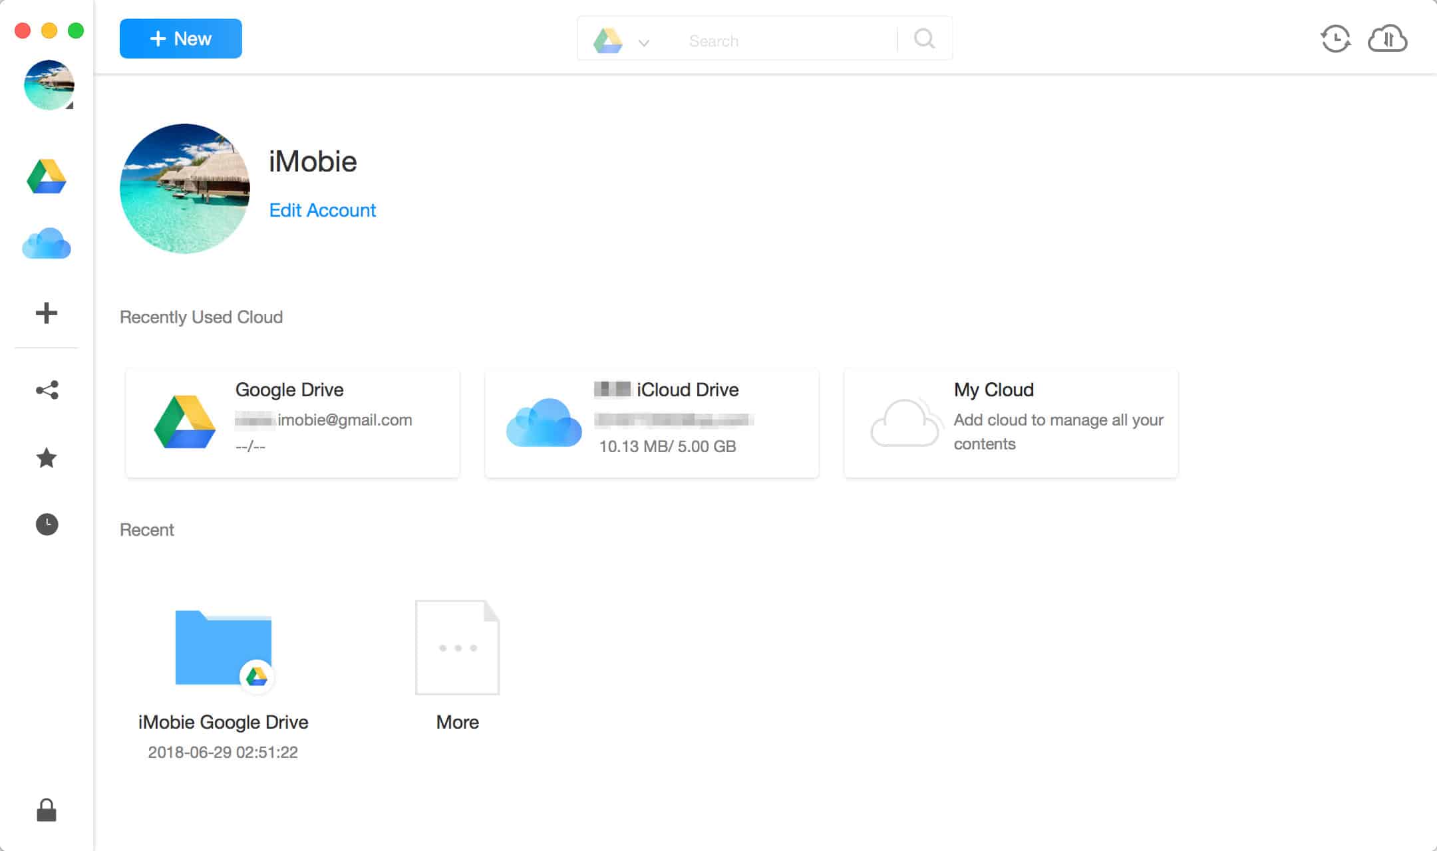Click the sidebar lock icon
Viewport: 1437px width, 851px height.
coord(47,810)
